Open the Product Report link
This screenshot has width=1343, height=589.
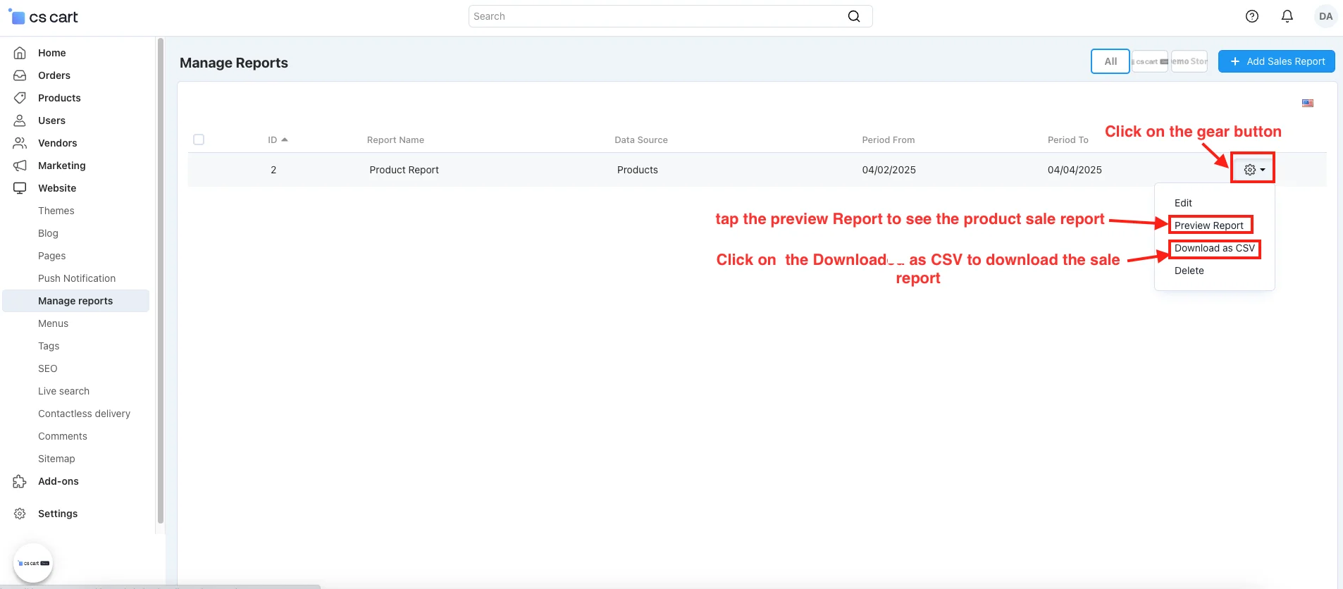(x=404, y=170)
